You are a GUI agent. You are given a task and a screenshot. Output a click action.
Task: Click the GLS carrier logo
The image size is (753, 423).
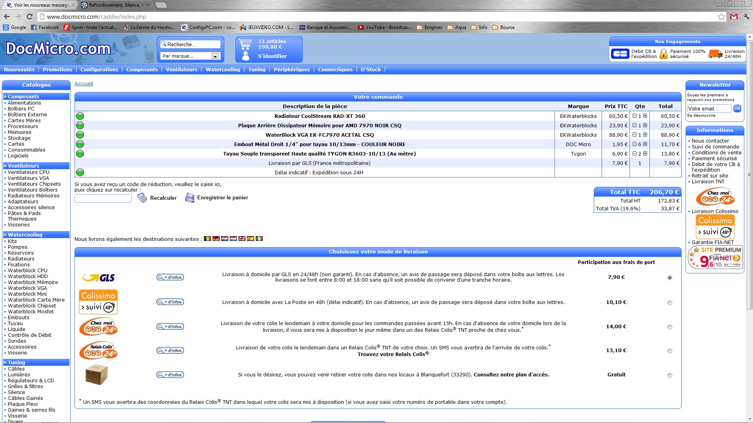(98, 277)
